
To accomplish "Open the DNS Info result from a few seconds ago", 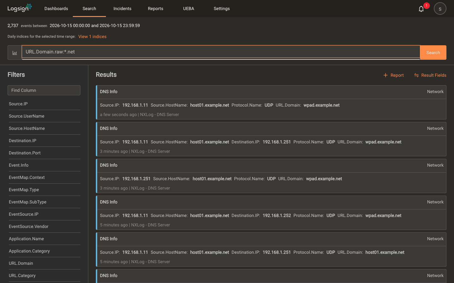I will [271, 102].
